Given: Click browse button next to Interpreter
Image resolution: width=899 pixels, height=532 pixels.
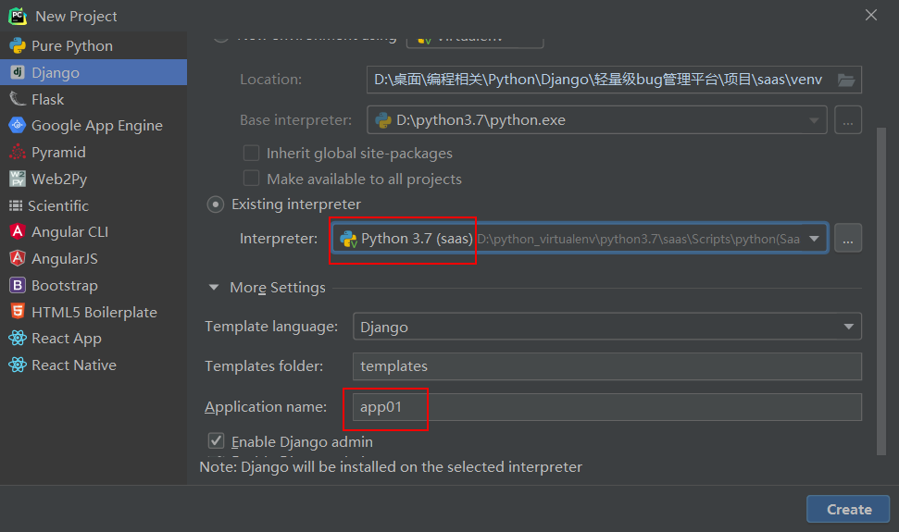Looking at the screenshot, I should tap(848, 238).
